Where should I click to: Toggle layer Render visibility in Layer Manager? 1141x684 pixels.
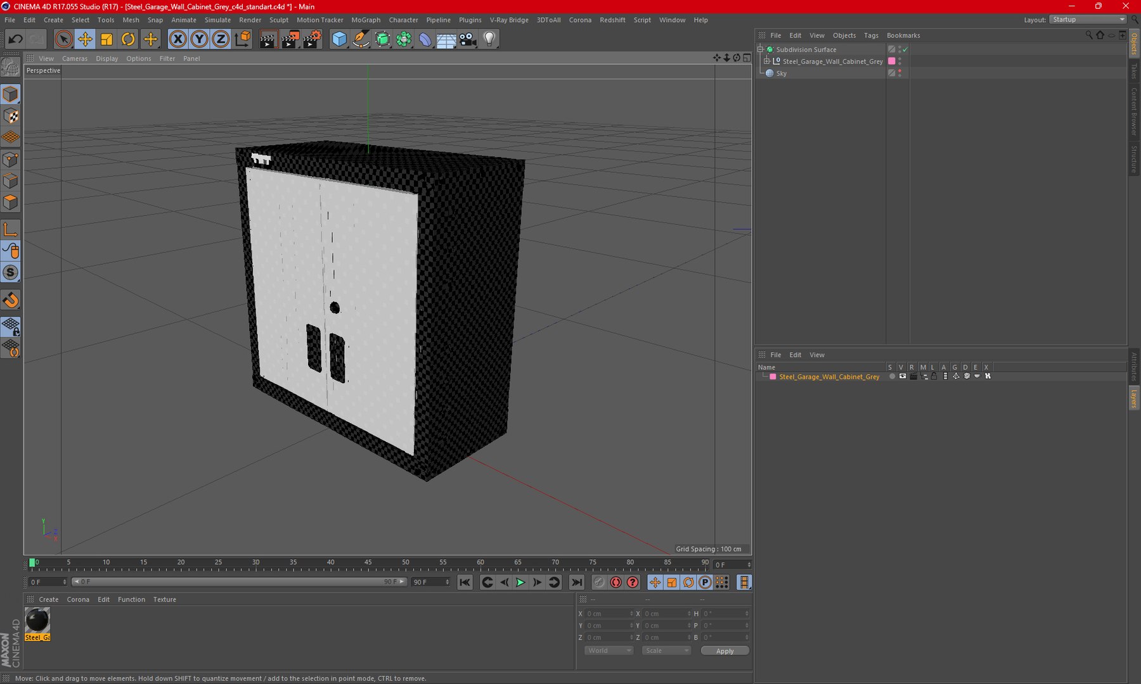[913, 376]
